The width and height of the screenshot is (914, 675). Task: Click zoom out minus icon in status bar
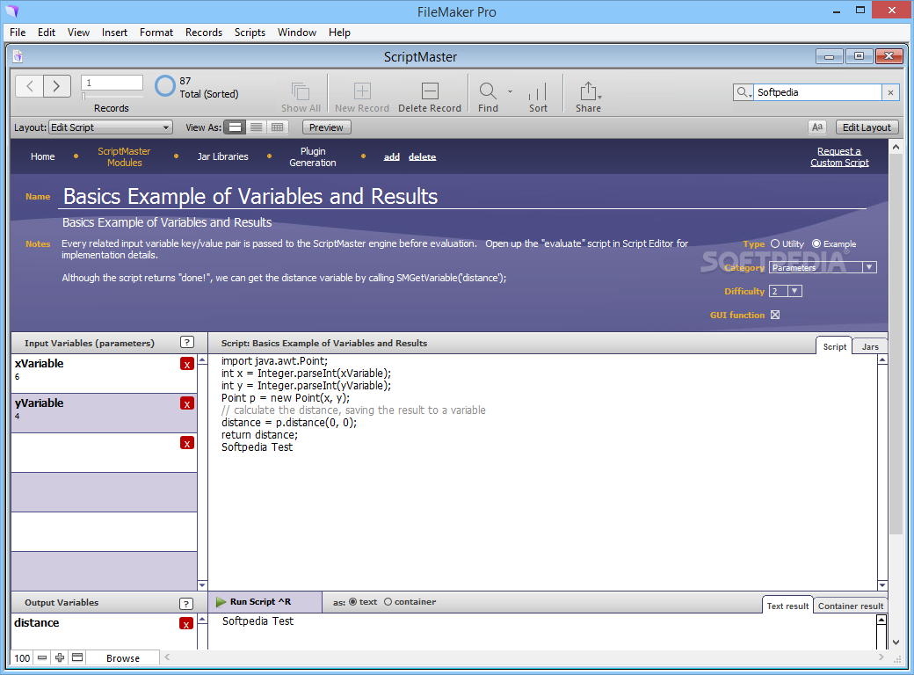42,657
